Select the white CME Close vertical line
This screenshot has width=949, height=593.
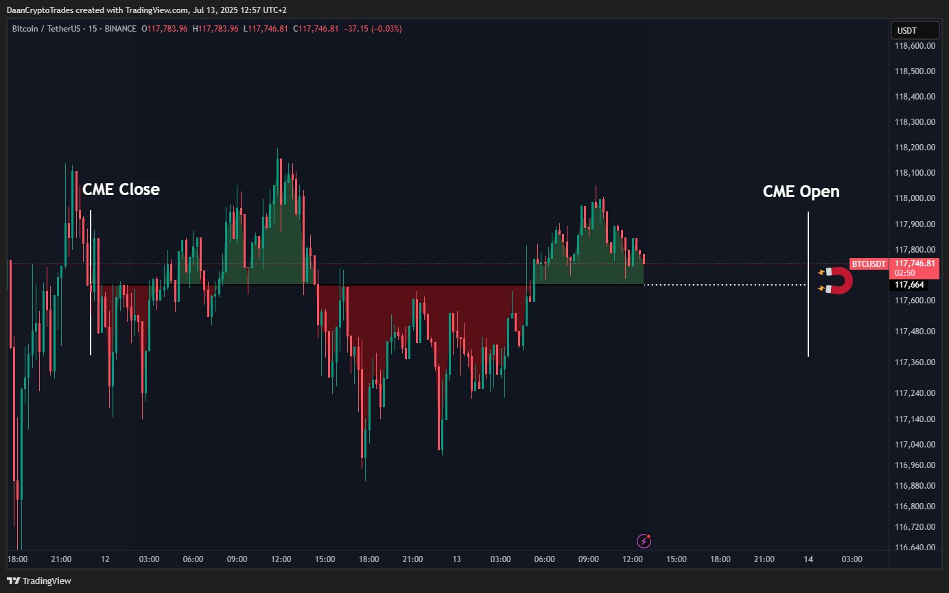pyautogui.click(x=91, y=282)
